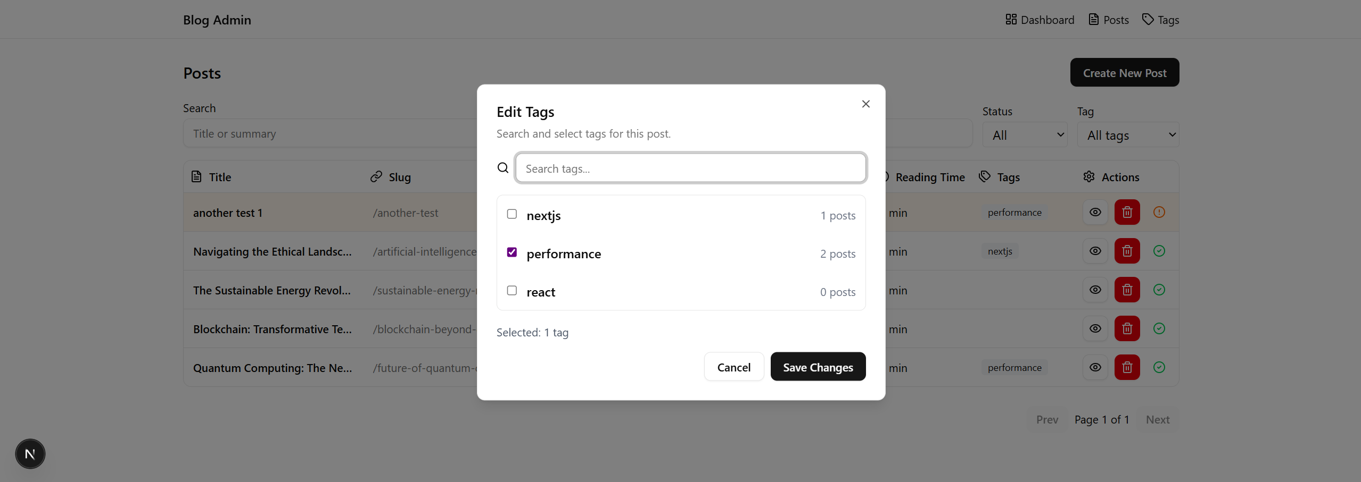
Task: Open the Posts navigation link
Action: coord(1108,20)
